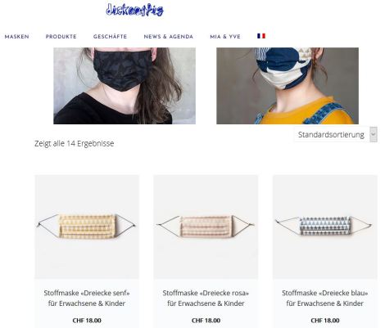Open the Stoffmaske «Dreiecke blau» product link
The image size is (385, 328).
[x=325, y=298]
